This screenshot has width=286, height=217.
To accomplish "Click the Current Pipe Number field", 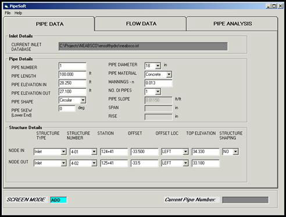I will click(x=245, y=200).
